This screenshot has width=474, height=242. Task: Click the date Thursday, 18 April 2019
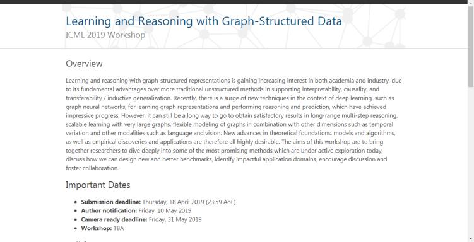tap(173, 202)
